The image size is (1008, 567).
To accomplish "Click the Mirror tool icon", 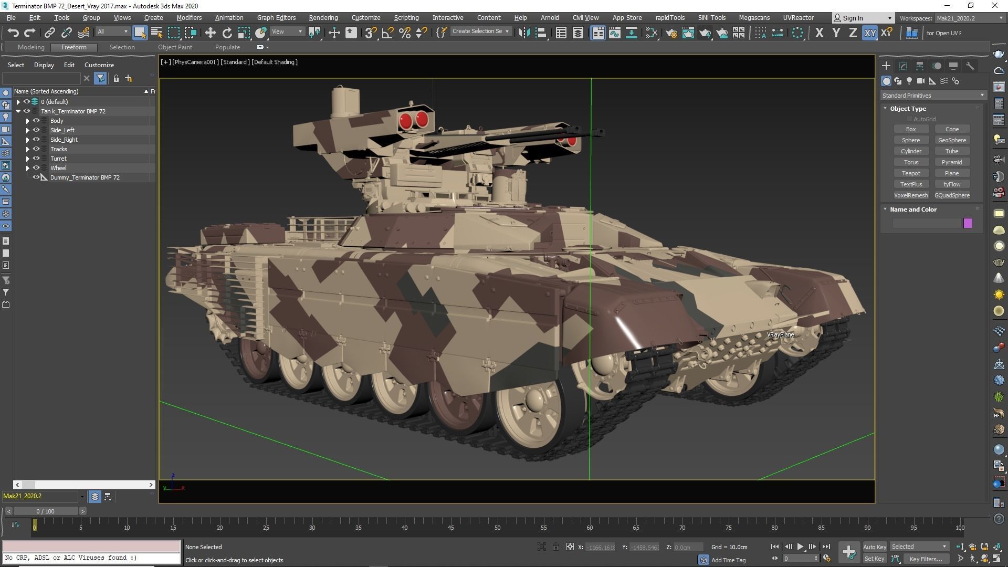I will [x=524, y=33].
